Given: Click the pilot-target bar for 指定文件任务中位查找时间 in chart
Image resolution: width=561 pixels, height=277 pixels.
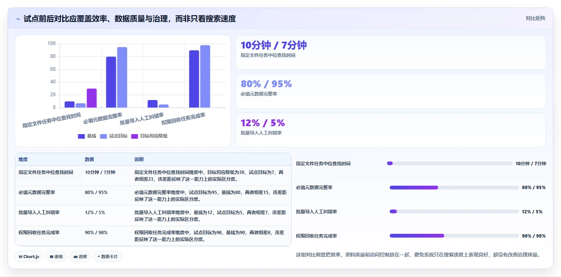Looking at the screenshot, I should point(80,105).
